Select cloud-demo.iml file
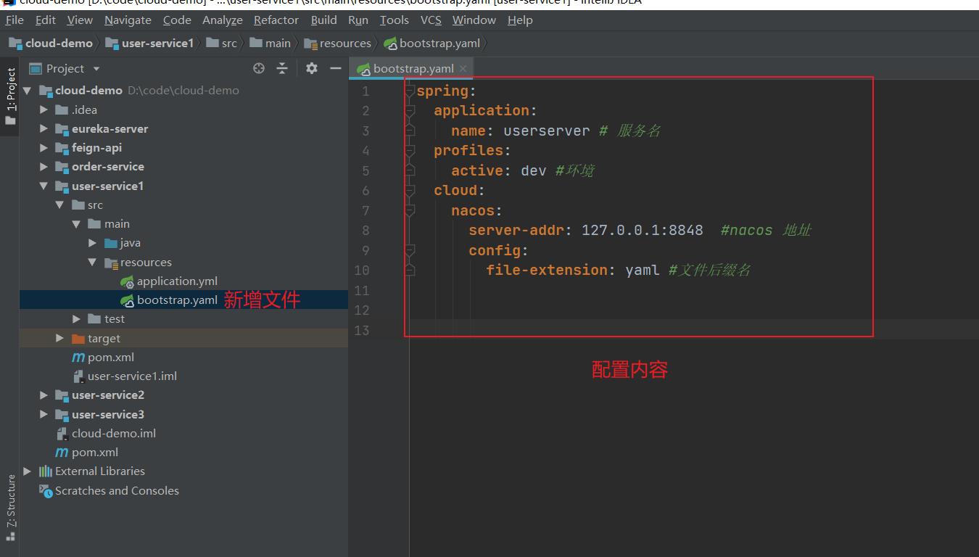The height and width of the screenshot is (557, 979). point(106,434)
